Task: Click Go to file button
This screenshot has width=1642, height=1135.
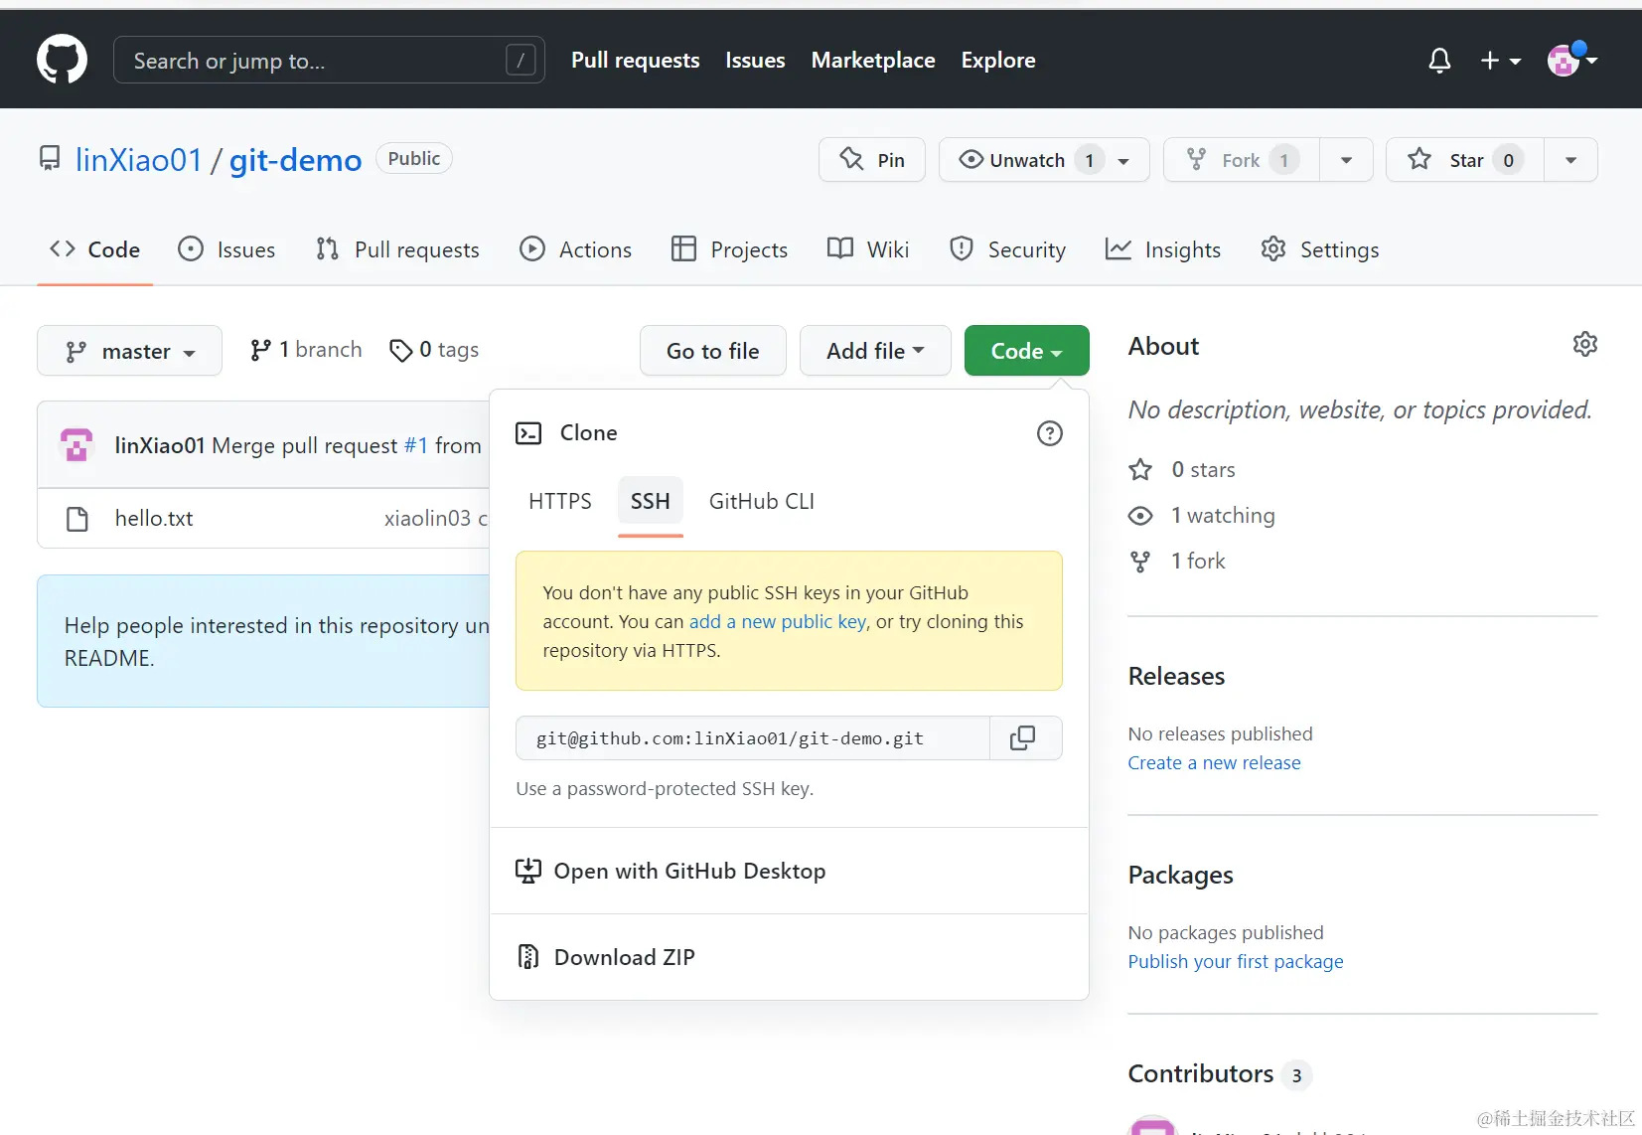Action: 713,351
